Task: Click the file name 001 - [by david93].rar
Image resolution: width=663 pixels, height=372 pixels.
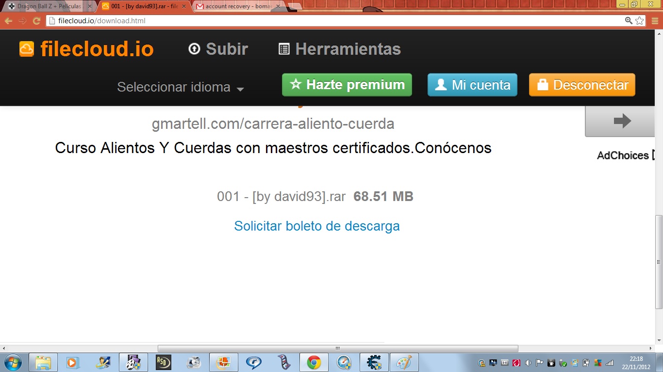Action: pyautogui.click(x=282, y=197)
